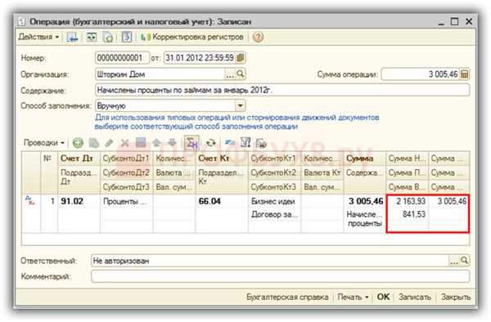This screenshot has width=491, height=322.
Task: Click the document settings icon before Корректировка регистров
Action: (127, 38)
